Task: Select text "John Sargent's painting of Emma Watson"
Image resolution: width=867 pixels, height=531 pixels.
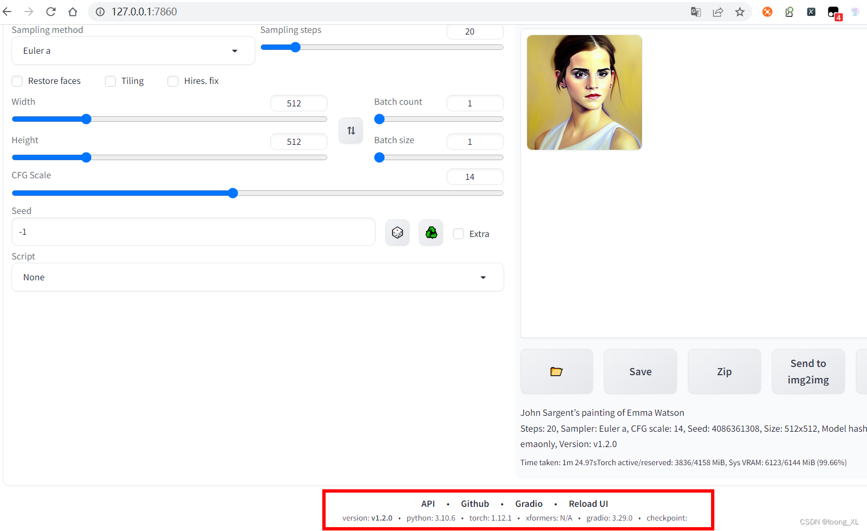Action: coord(602,413)
